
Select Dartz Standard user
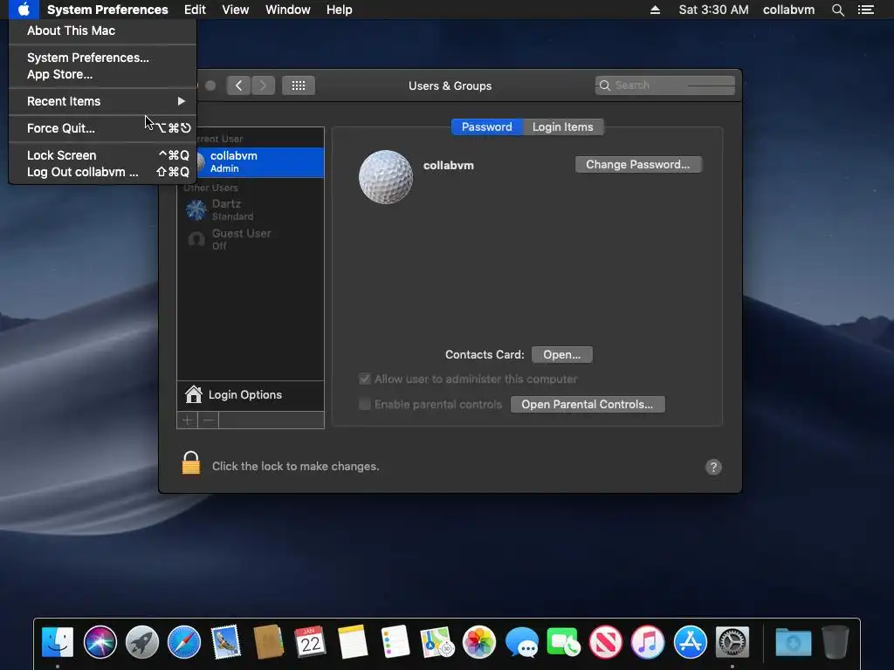point(251,209)
